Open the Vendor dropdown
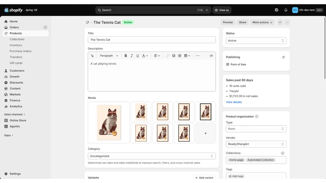This screenshot has height=183, width=326. click(x=256, y=144)
